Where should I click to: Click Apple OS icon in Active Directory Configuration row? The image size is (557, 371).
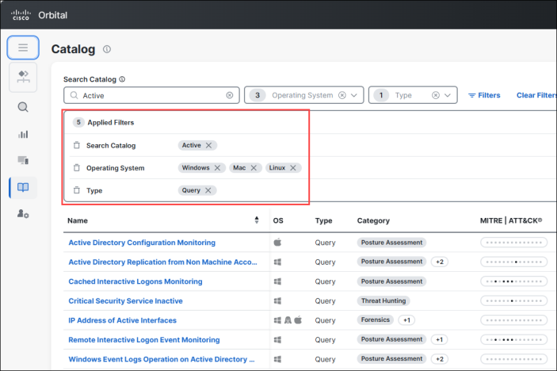pyautogui.click(x=278, y=243)
